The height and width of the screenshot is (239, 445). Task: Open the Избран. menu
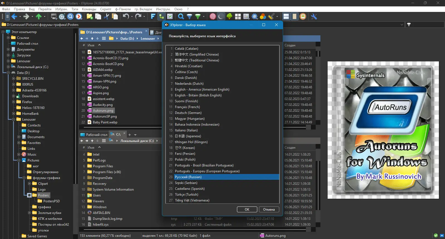click(x=61, y=9)
